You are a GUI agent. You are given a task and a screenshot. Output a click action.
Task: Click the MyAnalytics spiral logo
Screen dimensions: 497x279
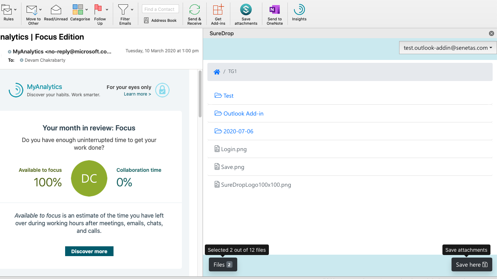[x=16, y=90]
